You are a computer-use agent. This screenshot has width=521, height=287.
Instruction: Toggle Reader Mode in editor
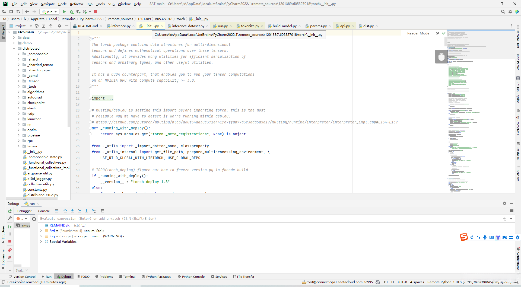coord(418,33)
